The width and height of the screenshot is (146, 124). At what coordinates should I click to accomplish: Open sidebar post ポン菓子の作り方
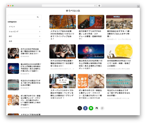coord(30,100)
